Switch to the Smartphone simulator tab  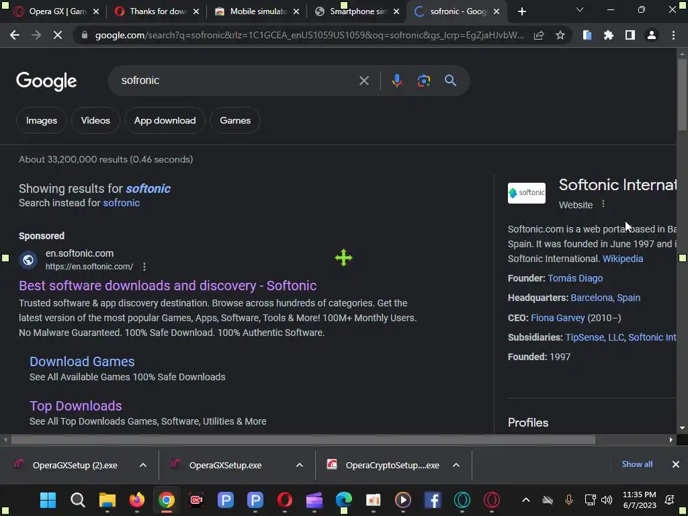click(x=356, y=12)
